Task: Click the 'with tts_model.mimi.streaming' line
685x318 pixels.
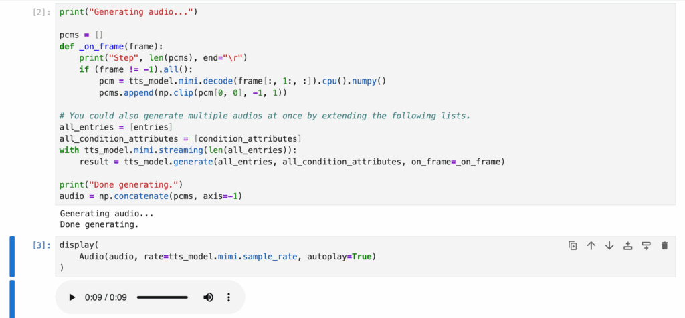Action: [x=178, y=150]
